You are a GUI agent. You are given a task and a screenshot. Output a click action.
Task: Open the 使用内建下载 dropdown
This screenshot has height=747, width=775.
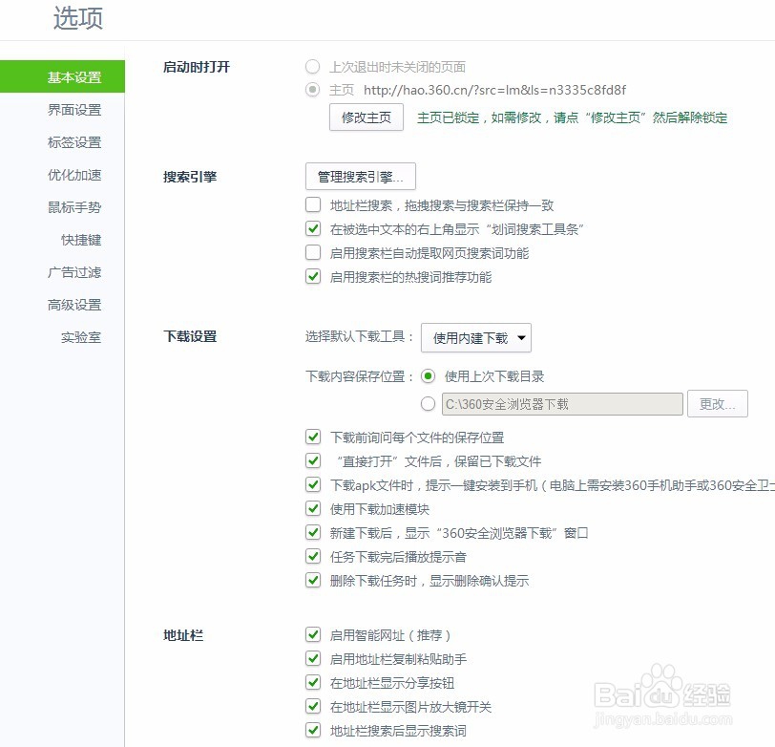click(x=476, y=338)
